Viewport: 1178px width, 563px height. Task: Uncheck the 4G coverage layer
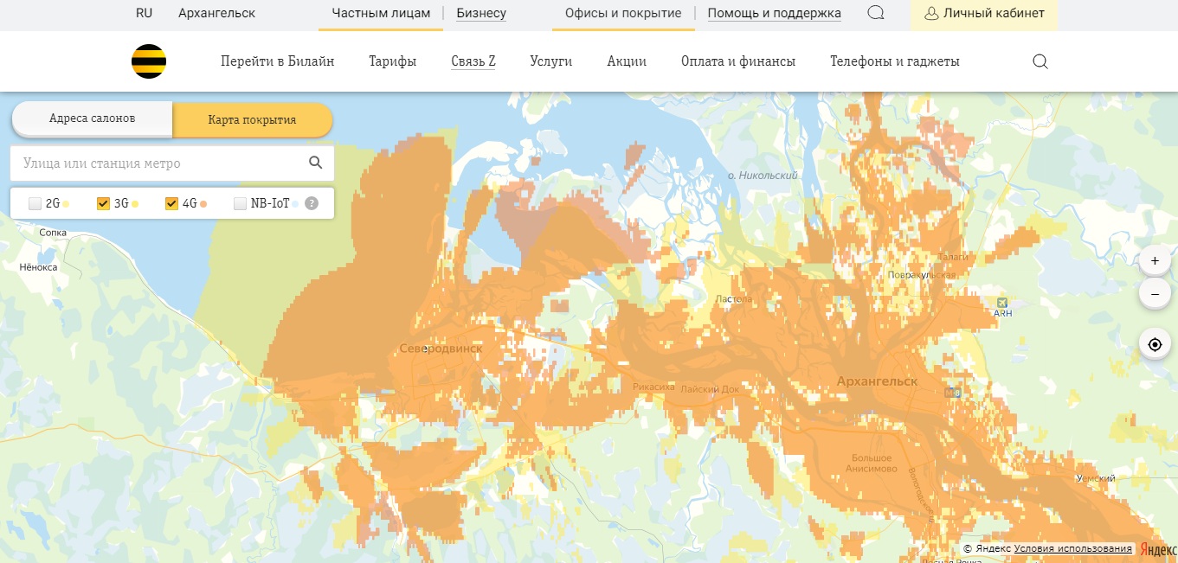(171, 204)
